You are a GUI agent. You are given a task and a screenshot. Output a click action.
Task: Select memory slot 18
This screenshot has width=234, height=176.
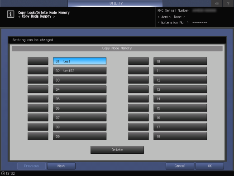pos(180,137)
